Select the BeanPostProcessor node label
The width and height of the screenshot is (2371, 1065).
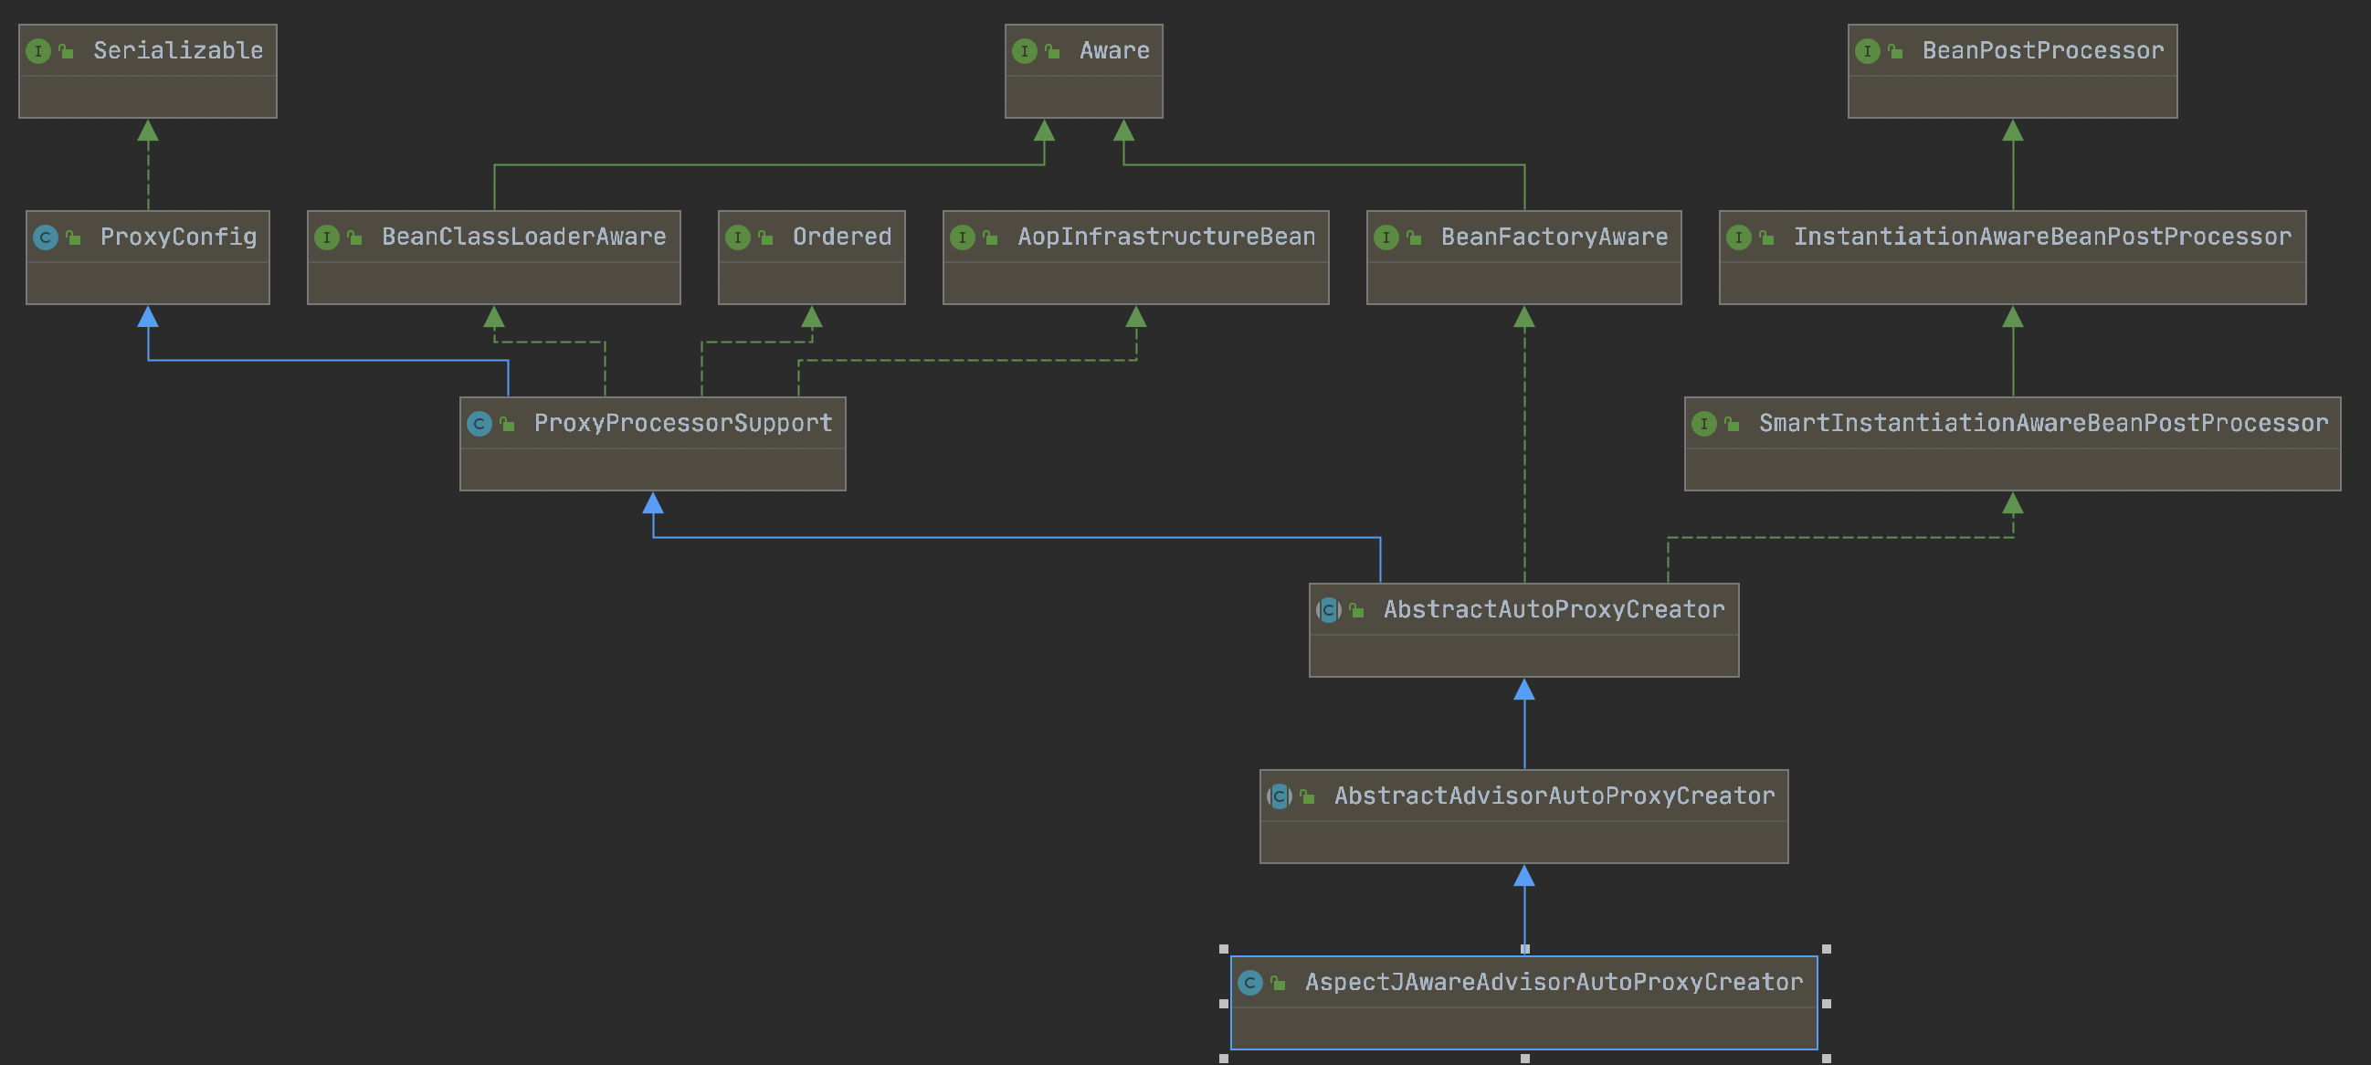[x=2043, y=50]
